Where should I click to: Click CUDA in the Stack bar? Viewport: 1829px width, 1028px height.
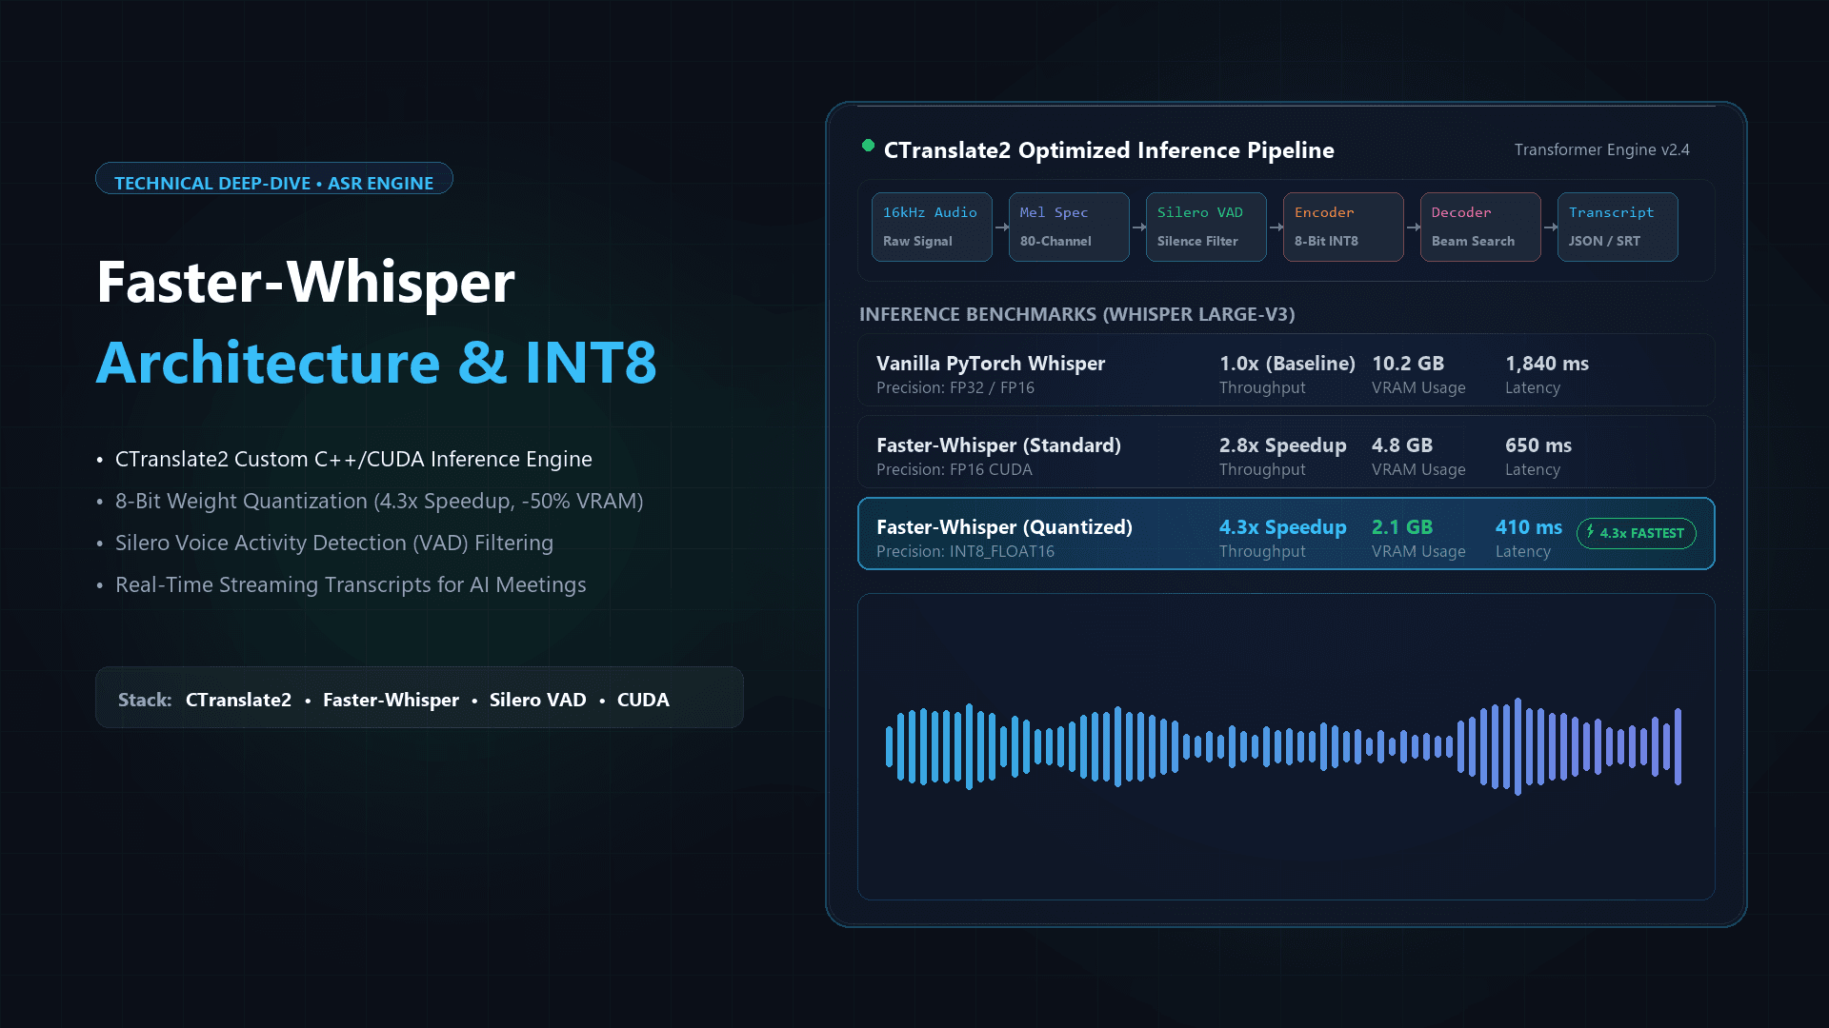coord(643,700)
